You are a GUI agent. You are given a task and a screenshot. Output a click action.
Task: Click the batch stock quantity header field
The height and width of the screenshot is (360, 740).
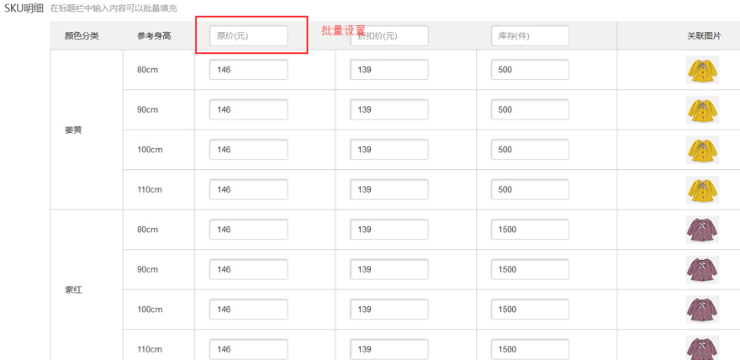(x=530, y=36)
